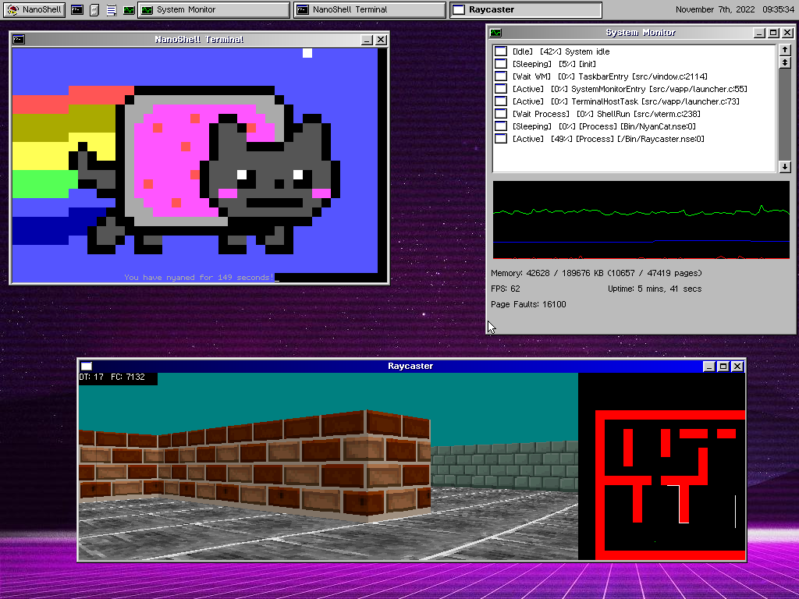799x599 pixels.
Task: Open the file cabinet quick-launch icon
Action: click(x=94, y=9)
